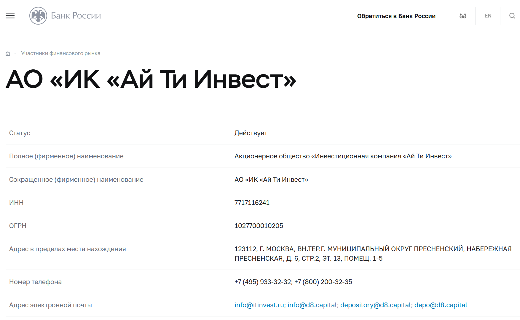Click the depo@d8.capital email link
Image resolution: width=520 pixels, height=320 pixels.
click(441, 305)
